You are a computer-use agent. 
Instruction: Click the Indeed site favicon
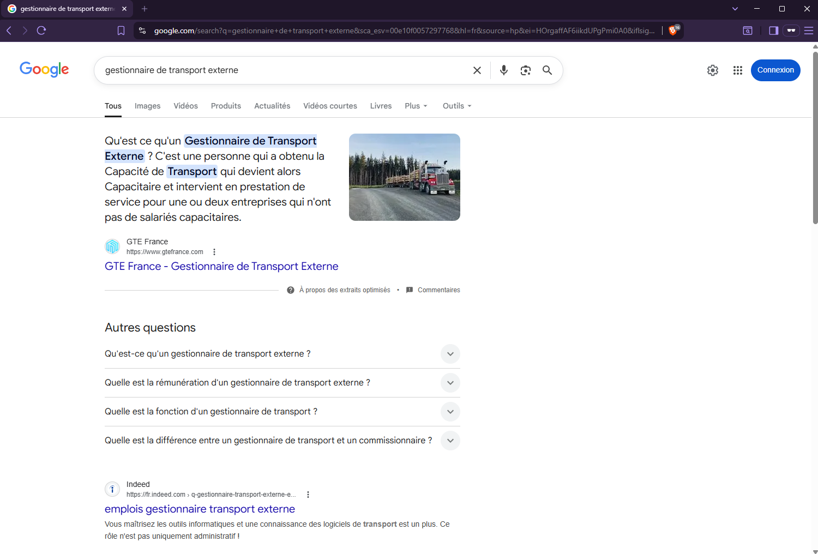click(x=112, y=489)
